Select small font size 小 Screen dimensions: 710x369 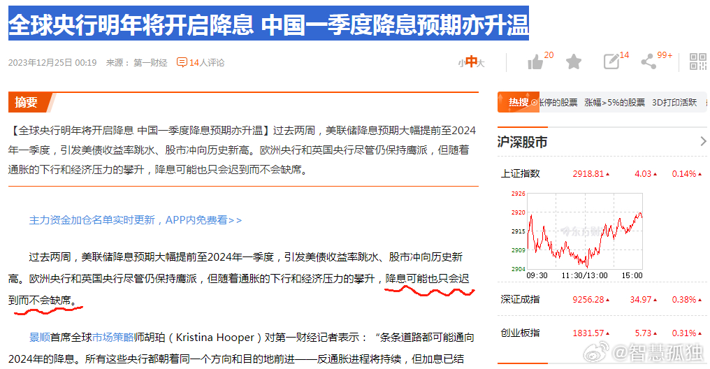click(462, 64)
